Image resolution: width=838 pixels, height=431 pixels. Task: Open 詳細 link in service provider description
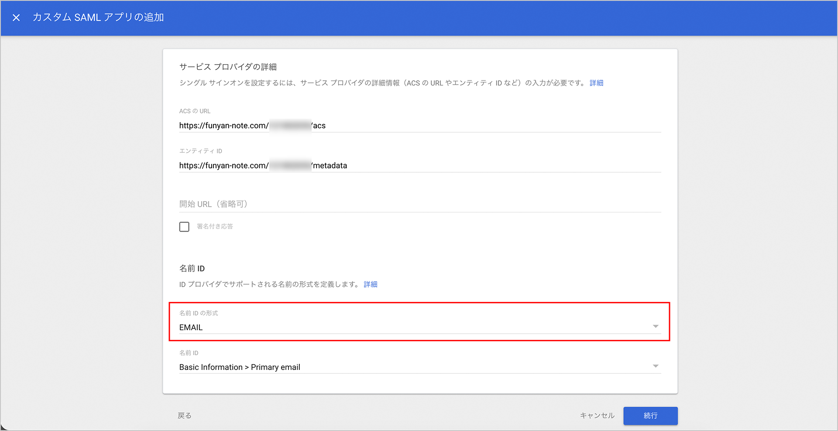tap(596, 83)
